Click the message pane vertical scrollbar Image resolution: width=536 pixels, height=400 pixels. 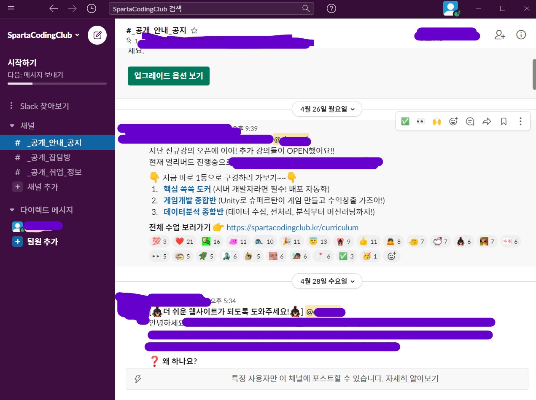click(534, 74)
